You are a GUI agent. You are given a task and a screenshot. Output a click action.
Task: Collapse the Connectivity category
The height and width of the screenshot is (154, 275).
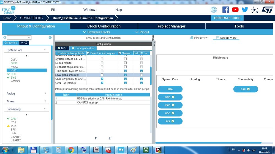click(x=45, y=109)
